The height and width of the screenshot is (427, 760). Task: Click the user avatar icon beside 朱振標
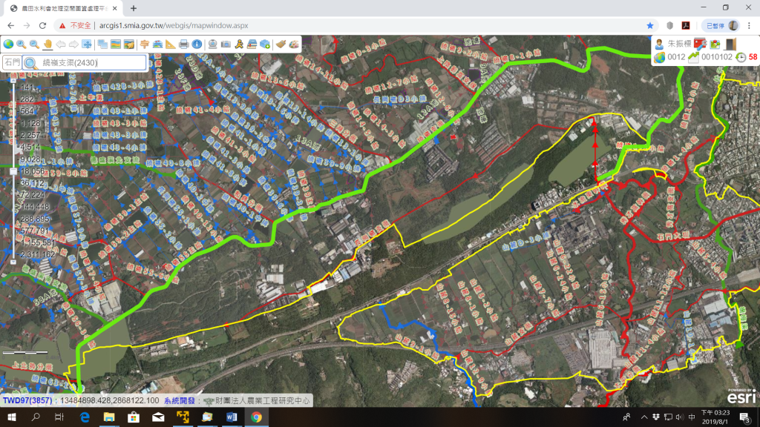point(659,44)
